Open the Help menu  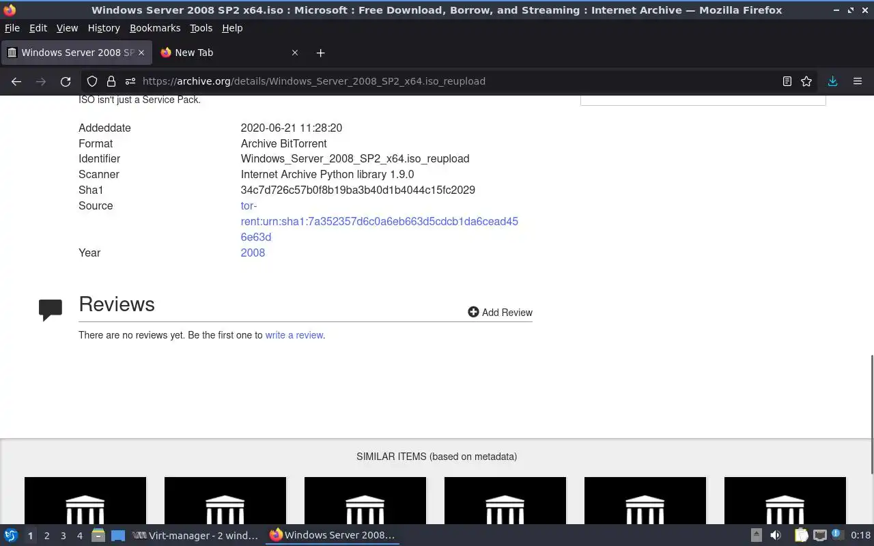click(x=232, y=28)
